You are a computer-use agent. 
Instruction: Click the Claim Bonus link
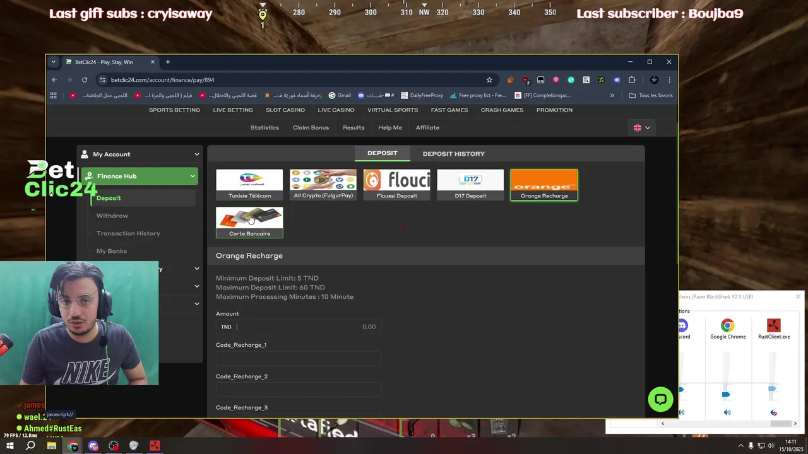(311, 127)
